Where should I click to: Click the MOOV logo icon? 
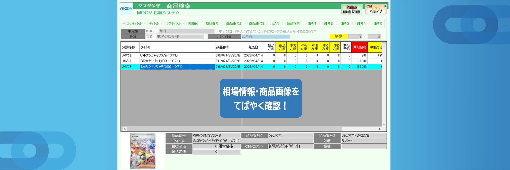[x=126, y=9]
